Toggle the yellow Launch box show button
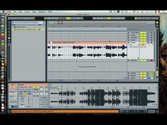This screenshot has height=125, width=167. pyautogui.click(x=10, y=107)
